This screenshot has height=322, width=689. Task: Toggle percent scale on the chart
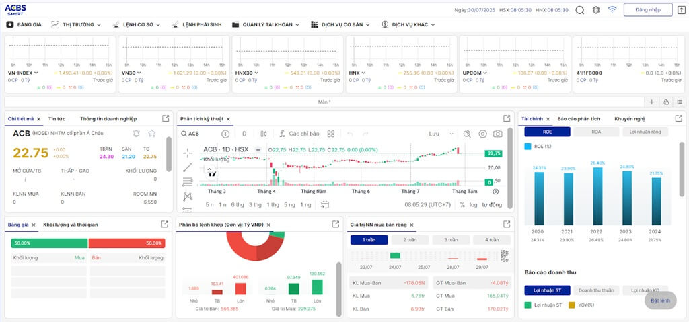coord(462,204)
